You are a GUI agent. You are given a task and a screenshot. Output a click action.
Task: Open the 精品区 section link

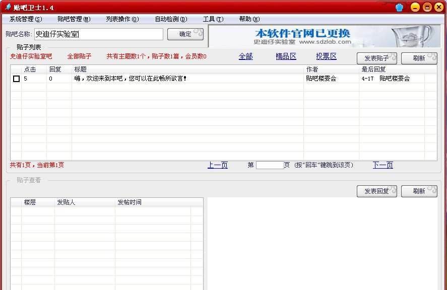click(x=286, y=56)
